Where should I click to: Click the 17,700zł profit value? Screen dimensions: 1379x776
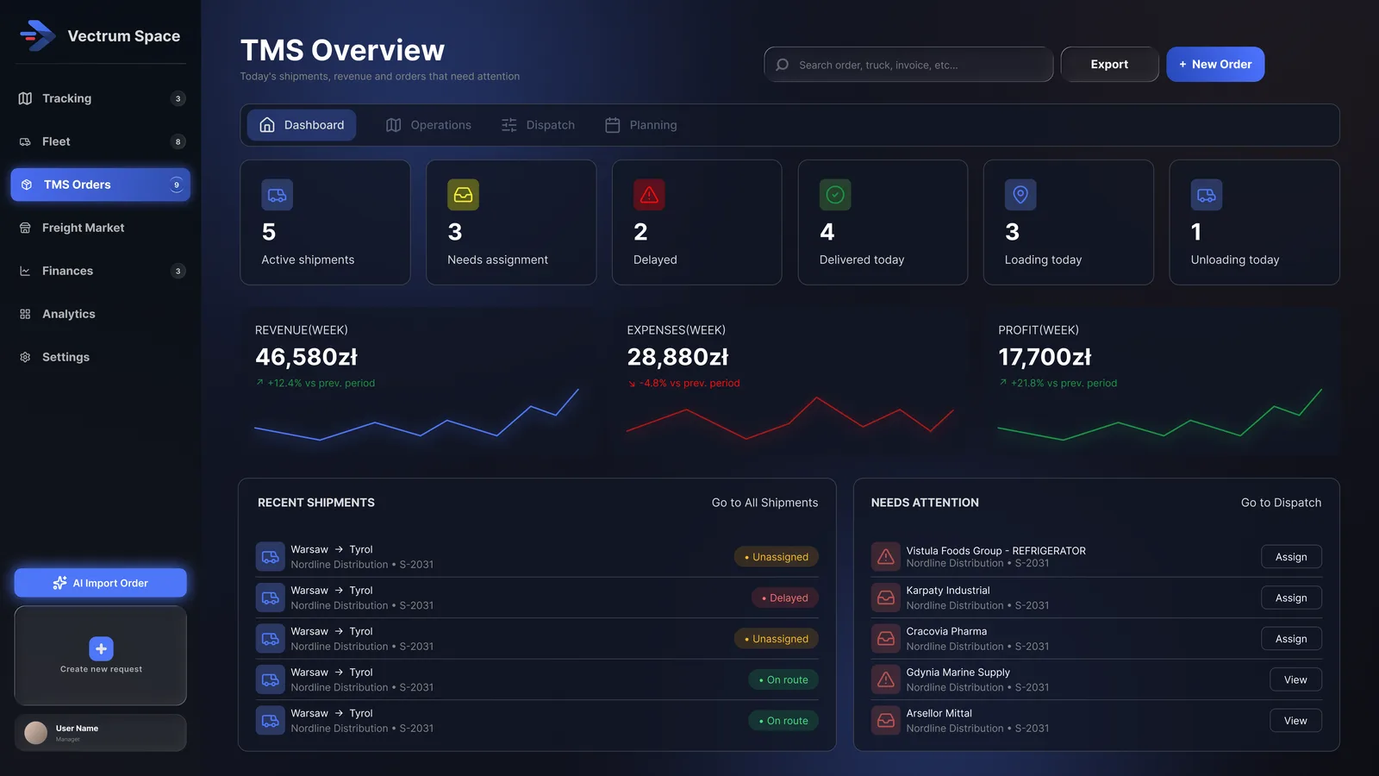(1045, 357)
